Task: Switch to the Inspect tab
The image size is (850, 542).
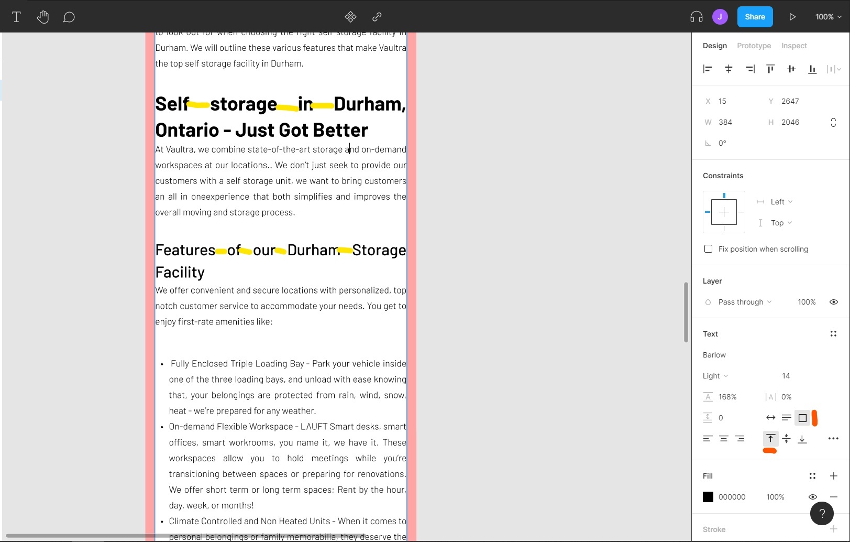Action: (x=794, y=46)
